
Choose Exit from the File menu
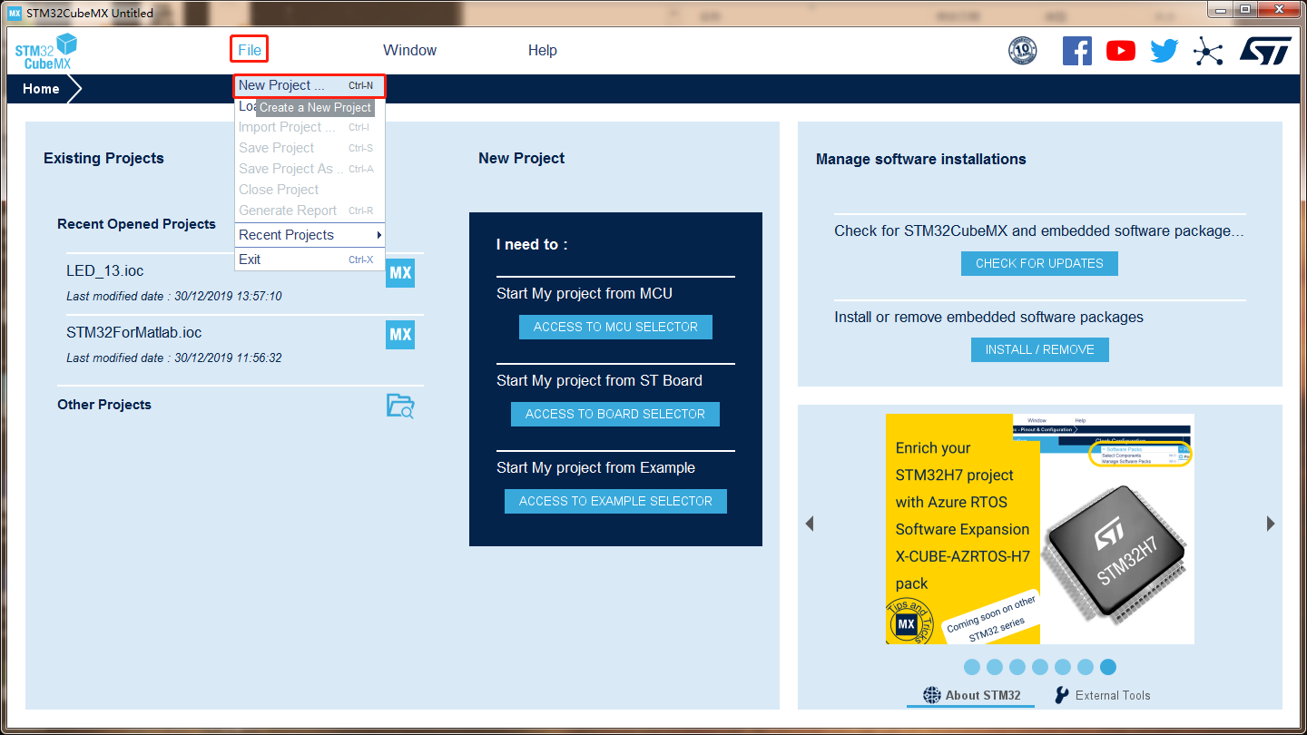click(x=310, y=260)
